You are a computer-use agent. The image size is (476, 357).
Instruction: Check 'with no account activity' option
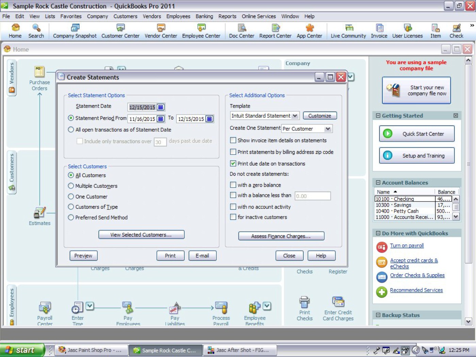coord(233,207)
